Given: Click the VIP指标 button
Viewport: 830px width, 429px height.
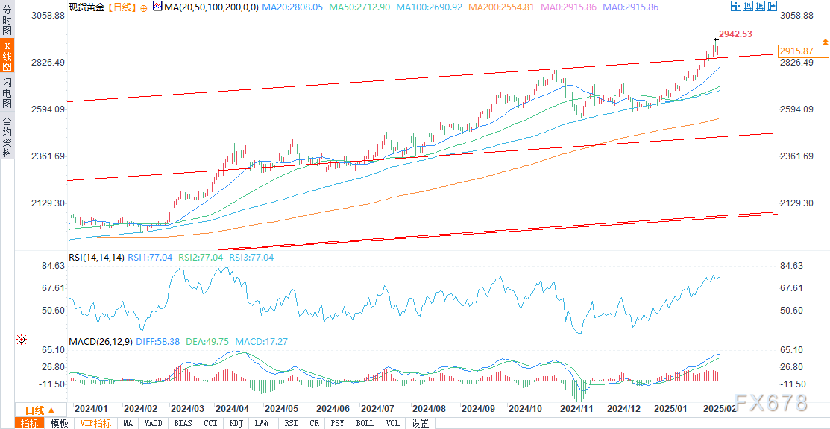Looking at the screenshot, I should (x=94, y=423).
